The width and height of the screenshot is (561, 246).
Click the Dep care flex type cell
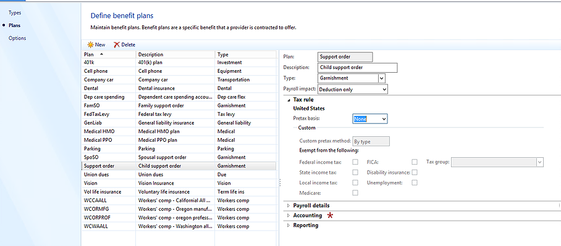coord(245,97)
